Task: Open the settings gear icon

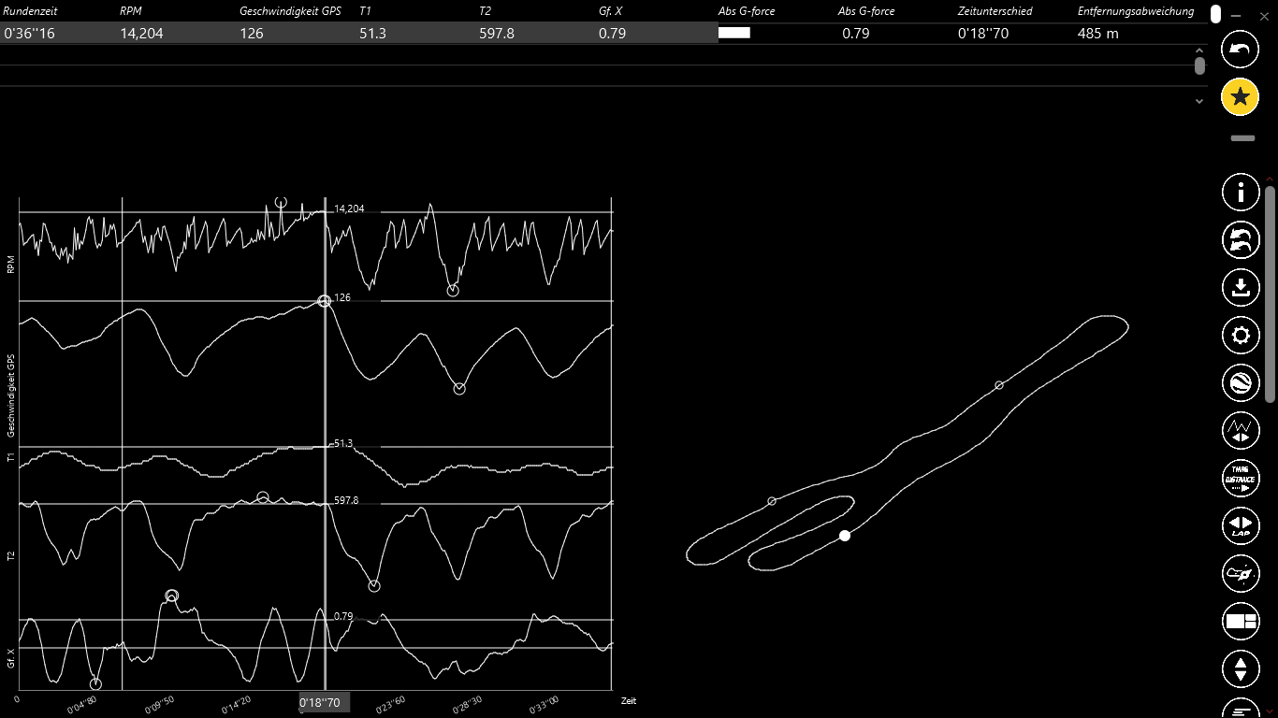Action: pyautogui.click(x=1241, y=335)
